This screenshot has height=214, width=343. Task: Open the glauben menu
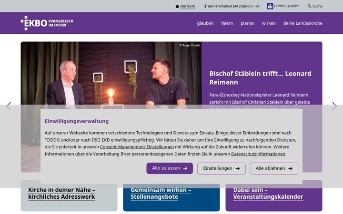(x=205, y=23)
